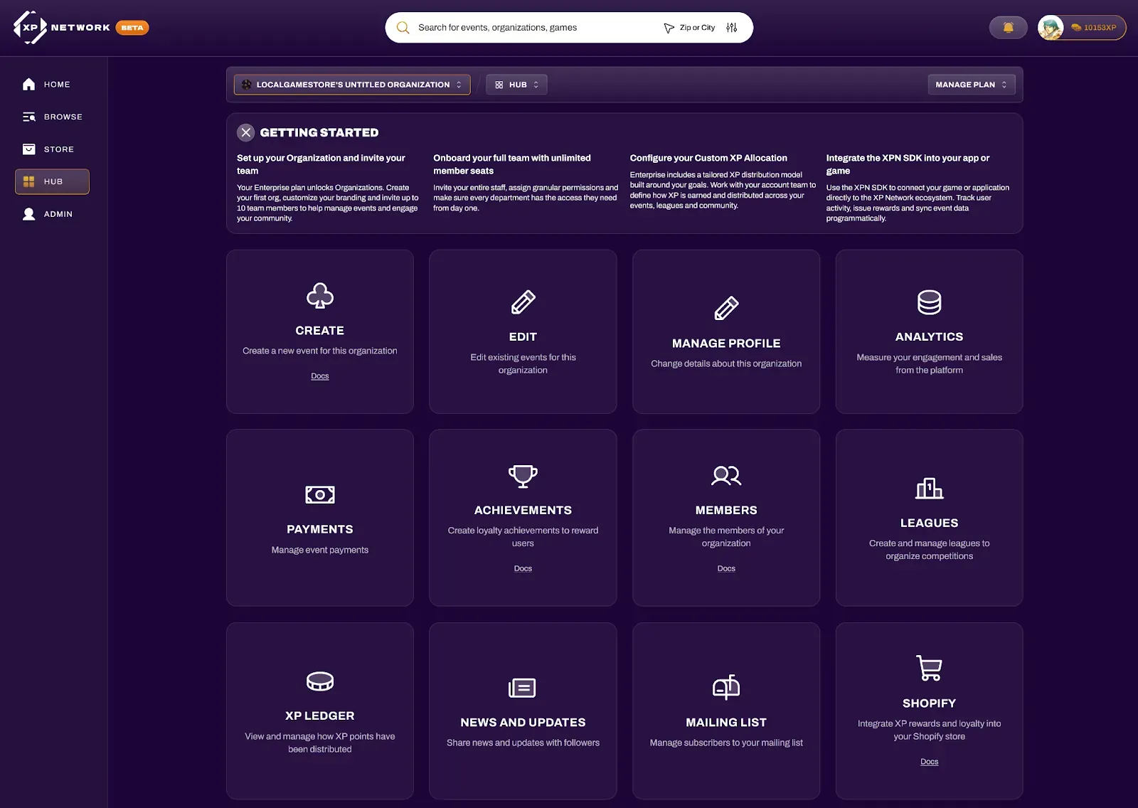Open the search filters icon
This screenshot has width=1138, height=808.
pyautogui.click(x=731, y=27)
